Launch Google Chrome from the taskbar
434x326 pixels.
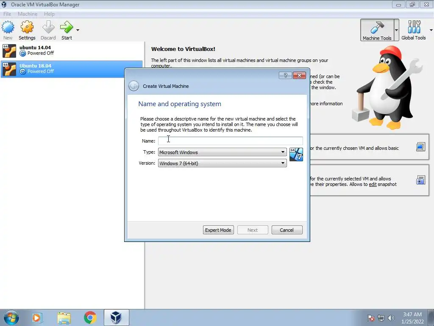point(90,318)
